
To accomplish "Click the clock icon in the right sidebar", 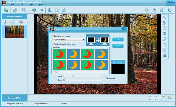I will (164, 28).
